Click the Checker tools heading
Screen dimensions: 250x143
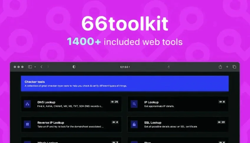(x=34, y=82)
